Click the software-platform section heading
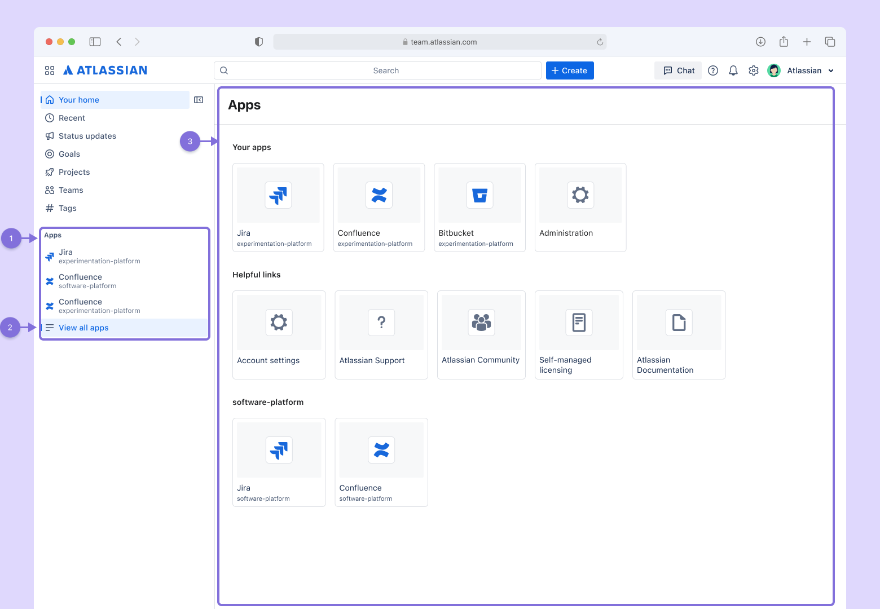880x609 pixels. (x=268, y=402)
